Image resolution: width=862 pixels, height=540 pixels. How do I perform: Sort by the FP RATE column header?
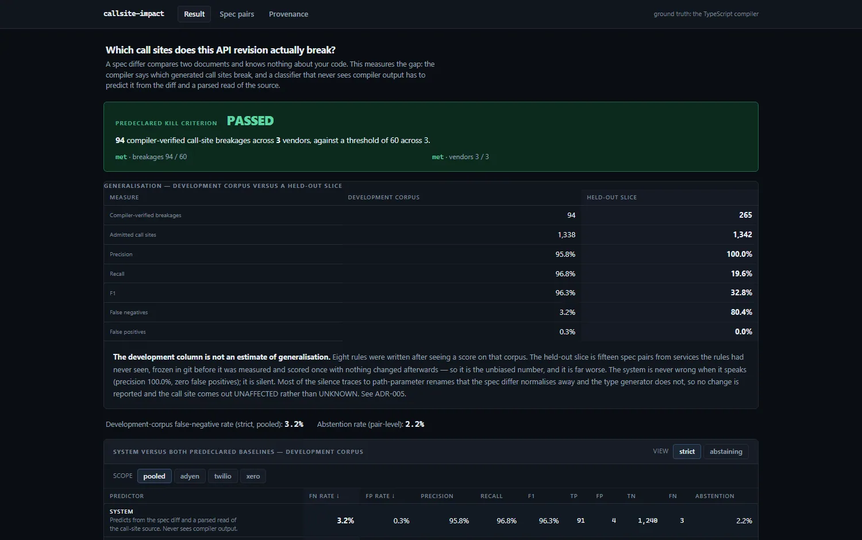[379, 496]
